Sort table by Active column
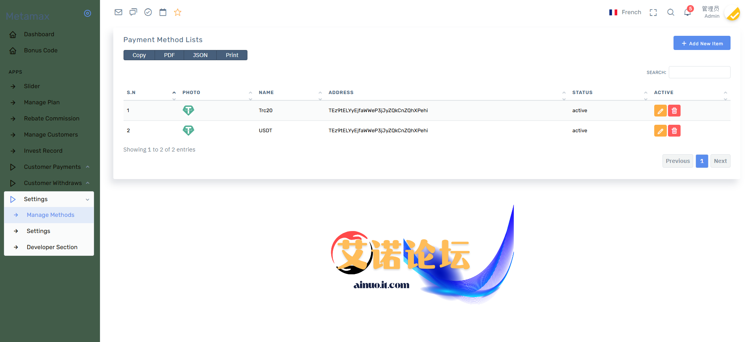Viewport: 751px width, 342px height. coord(690,92)
